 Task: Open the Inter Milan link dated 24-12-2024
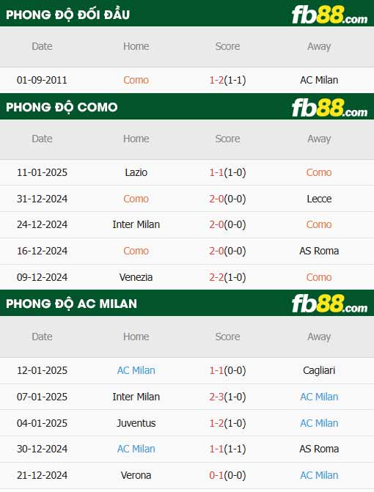[136, 224]
